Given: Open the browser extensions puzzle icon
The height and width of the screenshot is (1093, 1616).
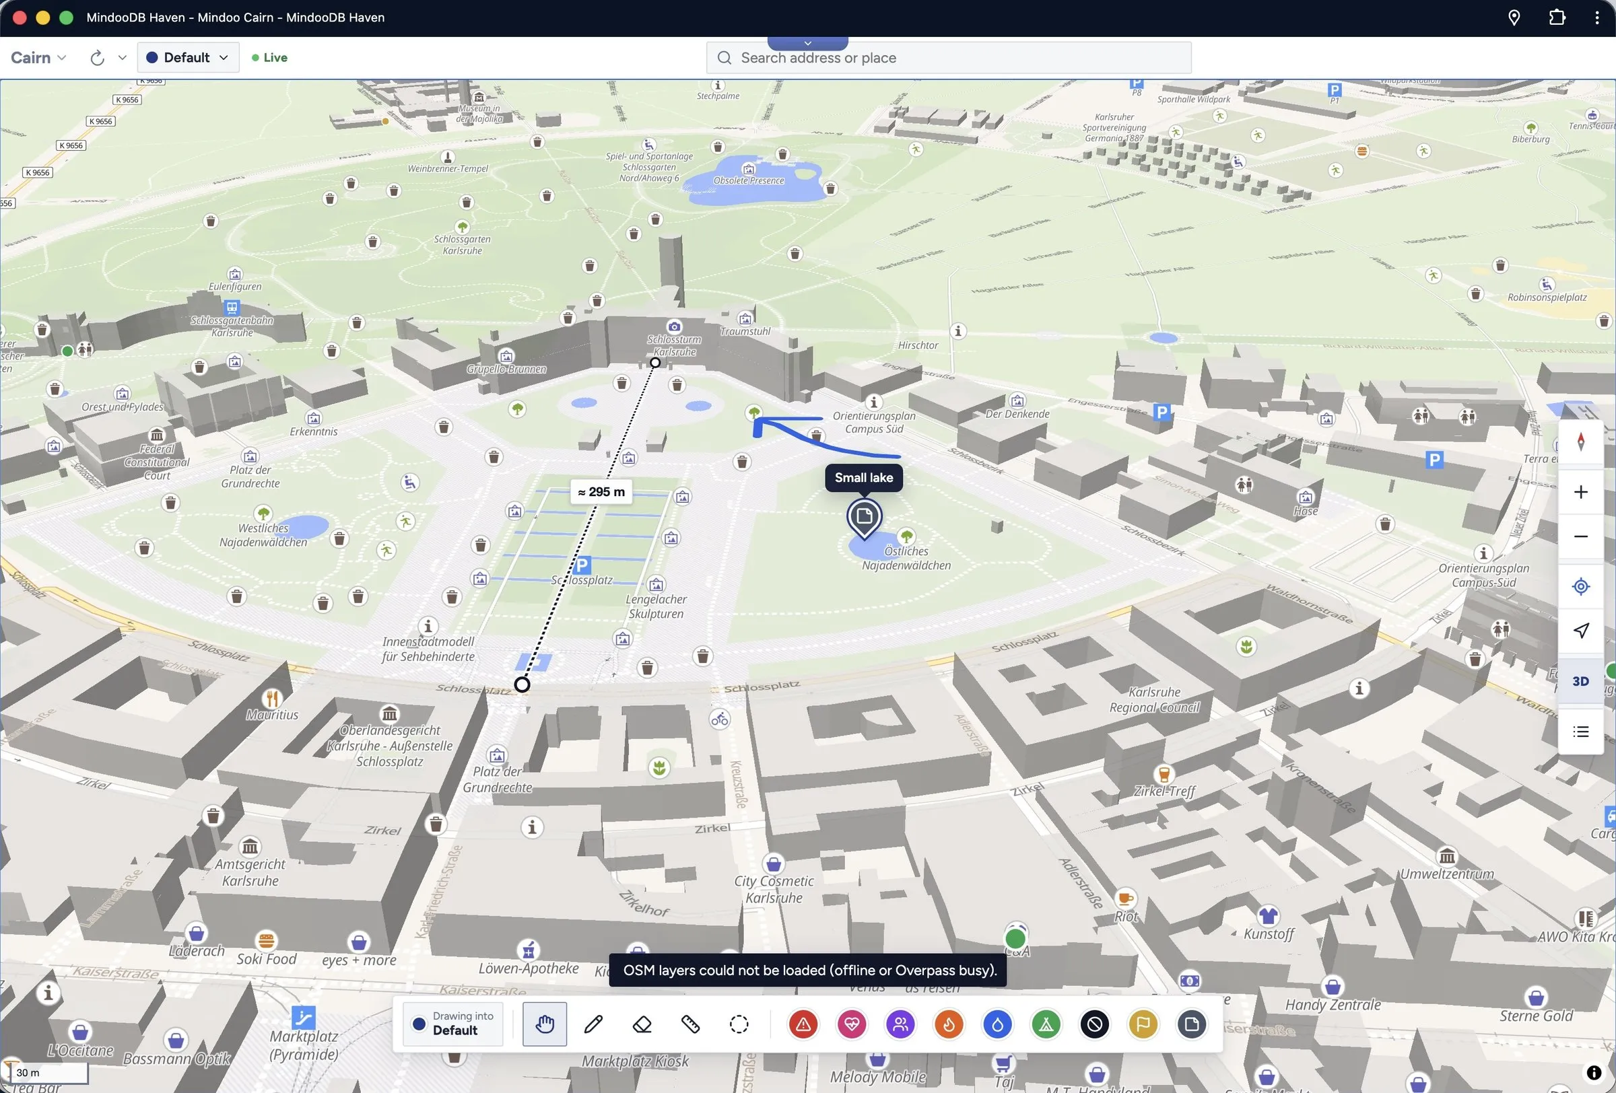Looking at the screenshot, I should [x=1557, y=17].
